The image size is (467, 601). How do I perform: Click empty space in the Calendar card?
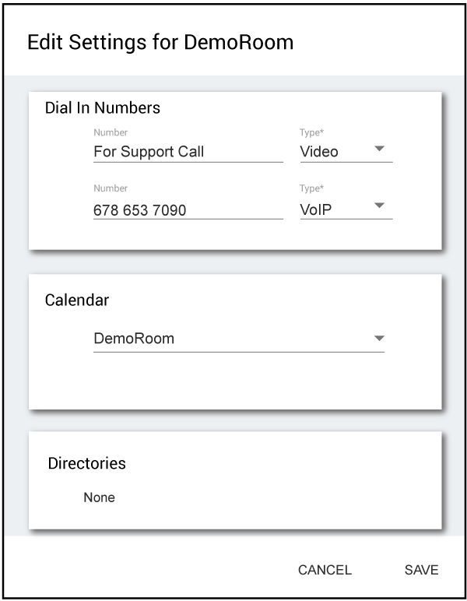233,381
